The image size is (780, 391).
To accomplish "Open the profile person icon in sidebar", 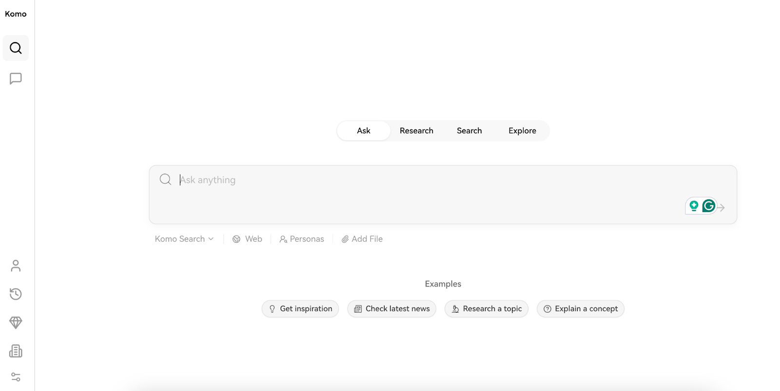I will [16, 266].
